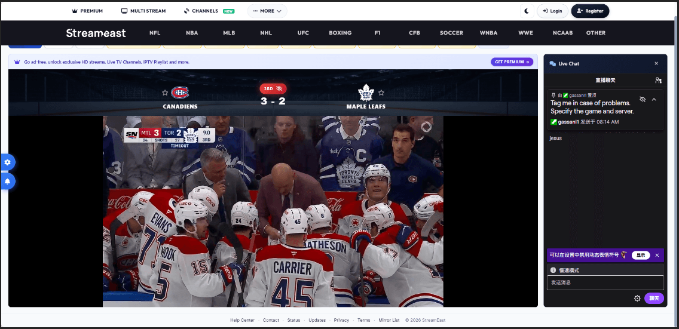Click the Login button
This screenshot has width=679, height=329.
point(552,11)
